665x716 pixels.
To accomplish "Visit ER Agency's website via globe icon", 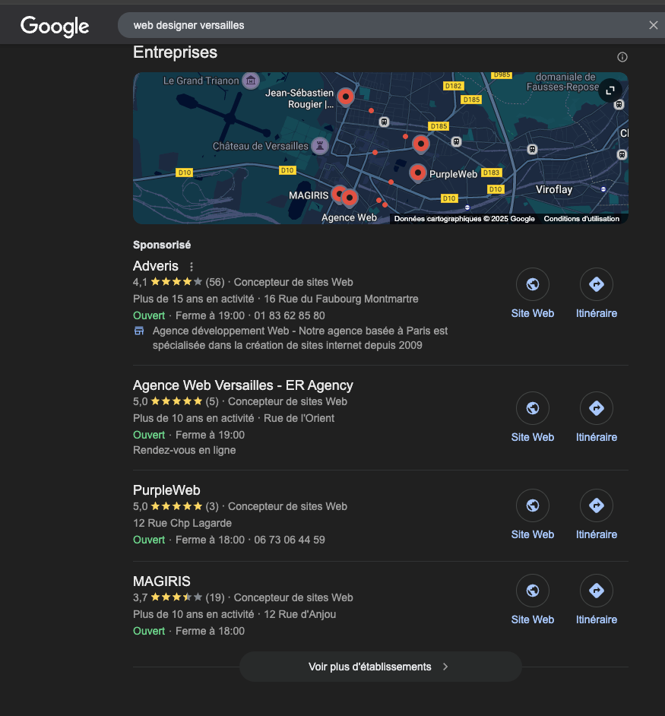I will pos(533,408).
